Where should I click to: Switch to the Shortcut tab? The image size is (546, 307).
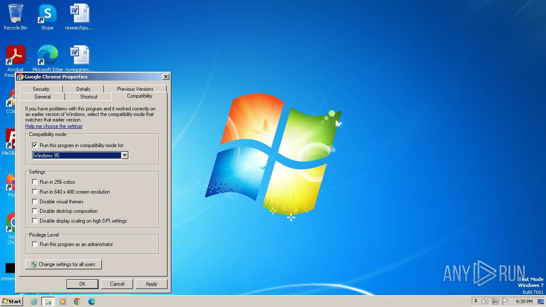coord(89,97)
